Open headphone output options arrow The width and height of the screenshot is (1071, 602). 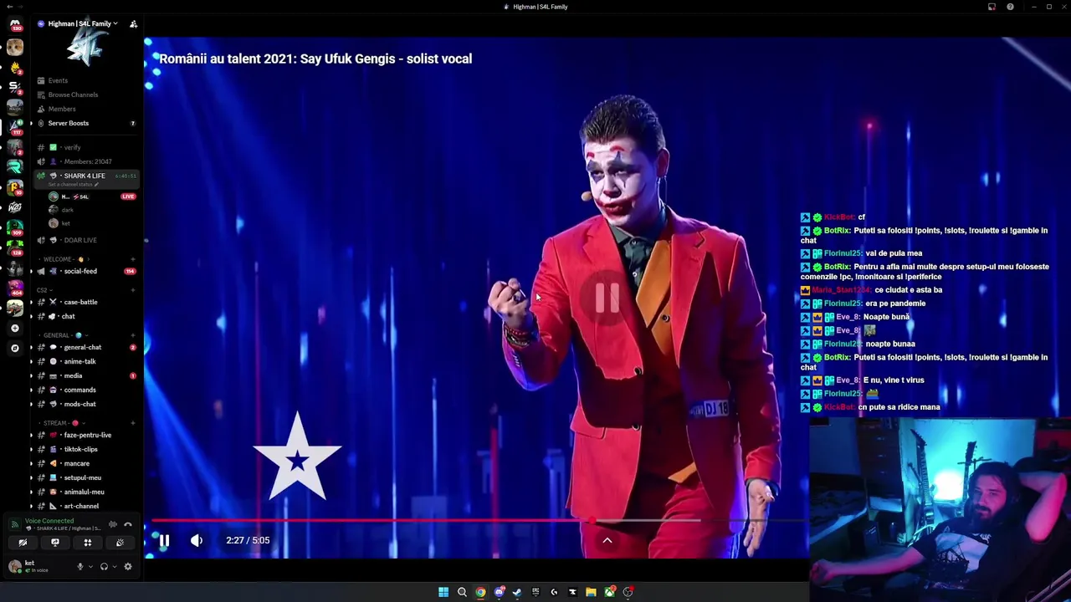click(114, 566)
